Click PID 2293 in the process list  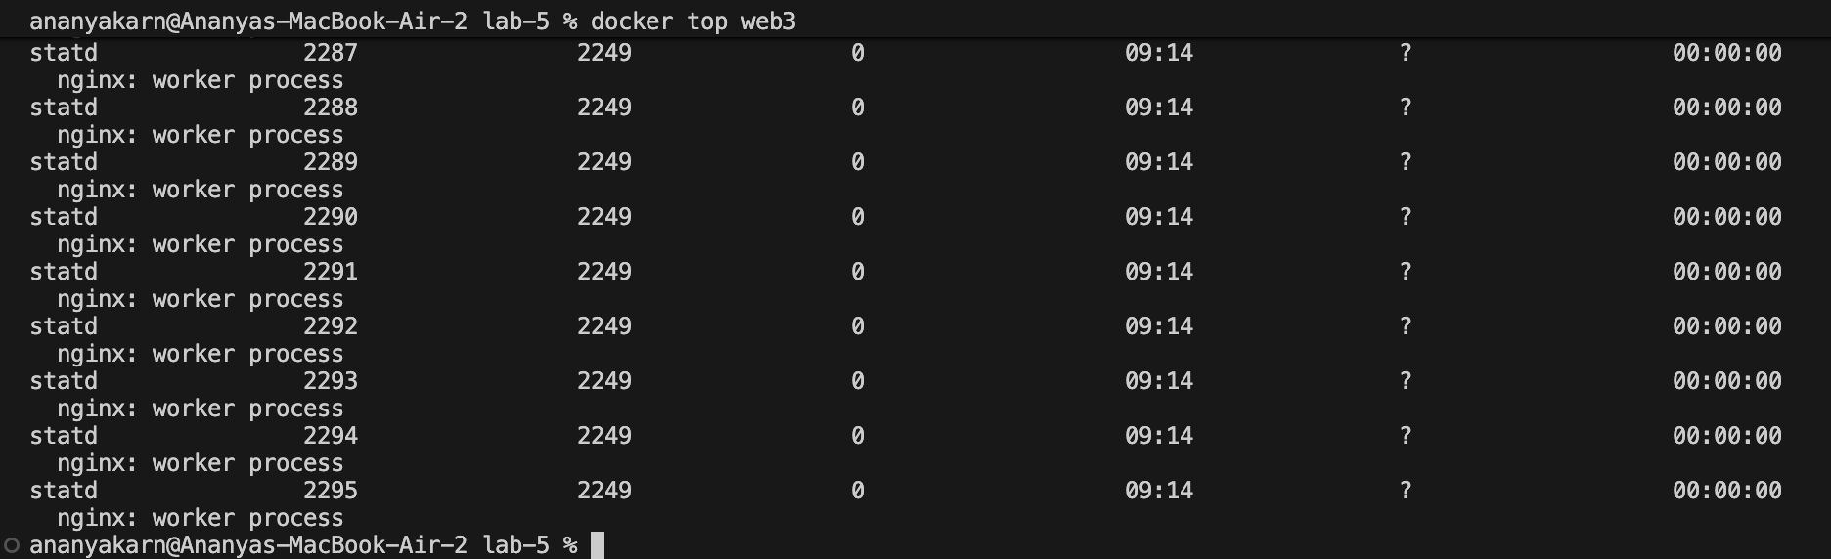coord(330,381)
